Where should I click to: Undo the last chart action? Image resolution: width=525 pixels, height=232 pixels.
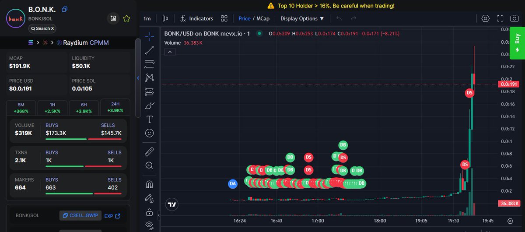point(339,18)
